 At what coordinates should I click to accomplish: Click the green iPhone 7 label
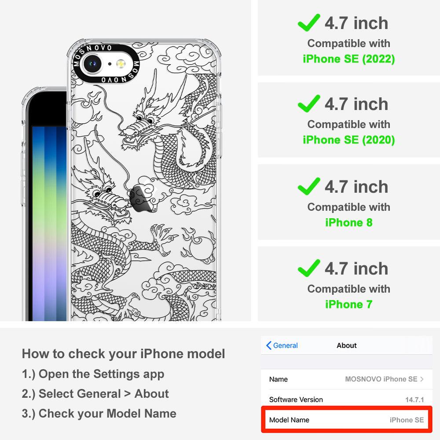[349, 304]
